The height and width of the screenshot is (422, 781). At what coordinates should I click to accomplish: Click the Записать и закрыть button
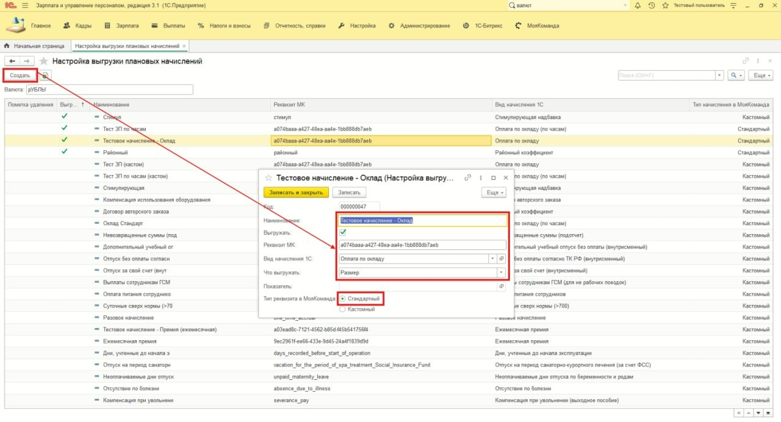point(296,192)
